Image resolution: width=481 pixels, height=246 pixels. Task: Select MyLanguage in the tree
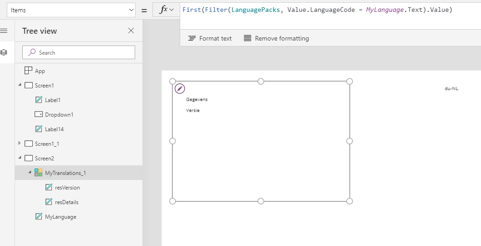(x=61, y=217)
